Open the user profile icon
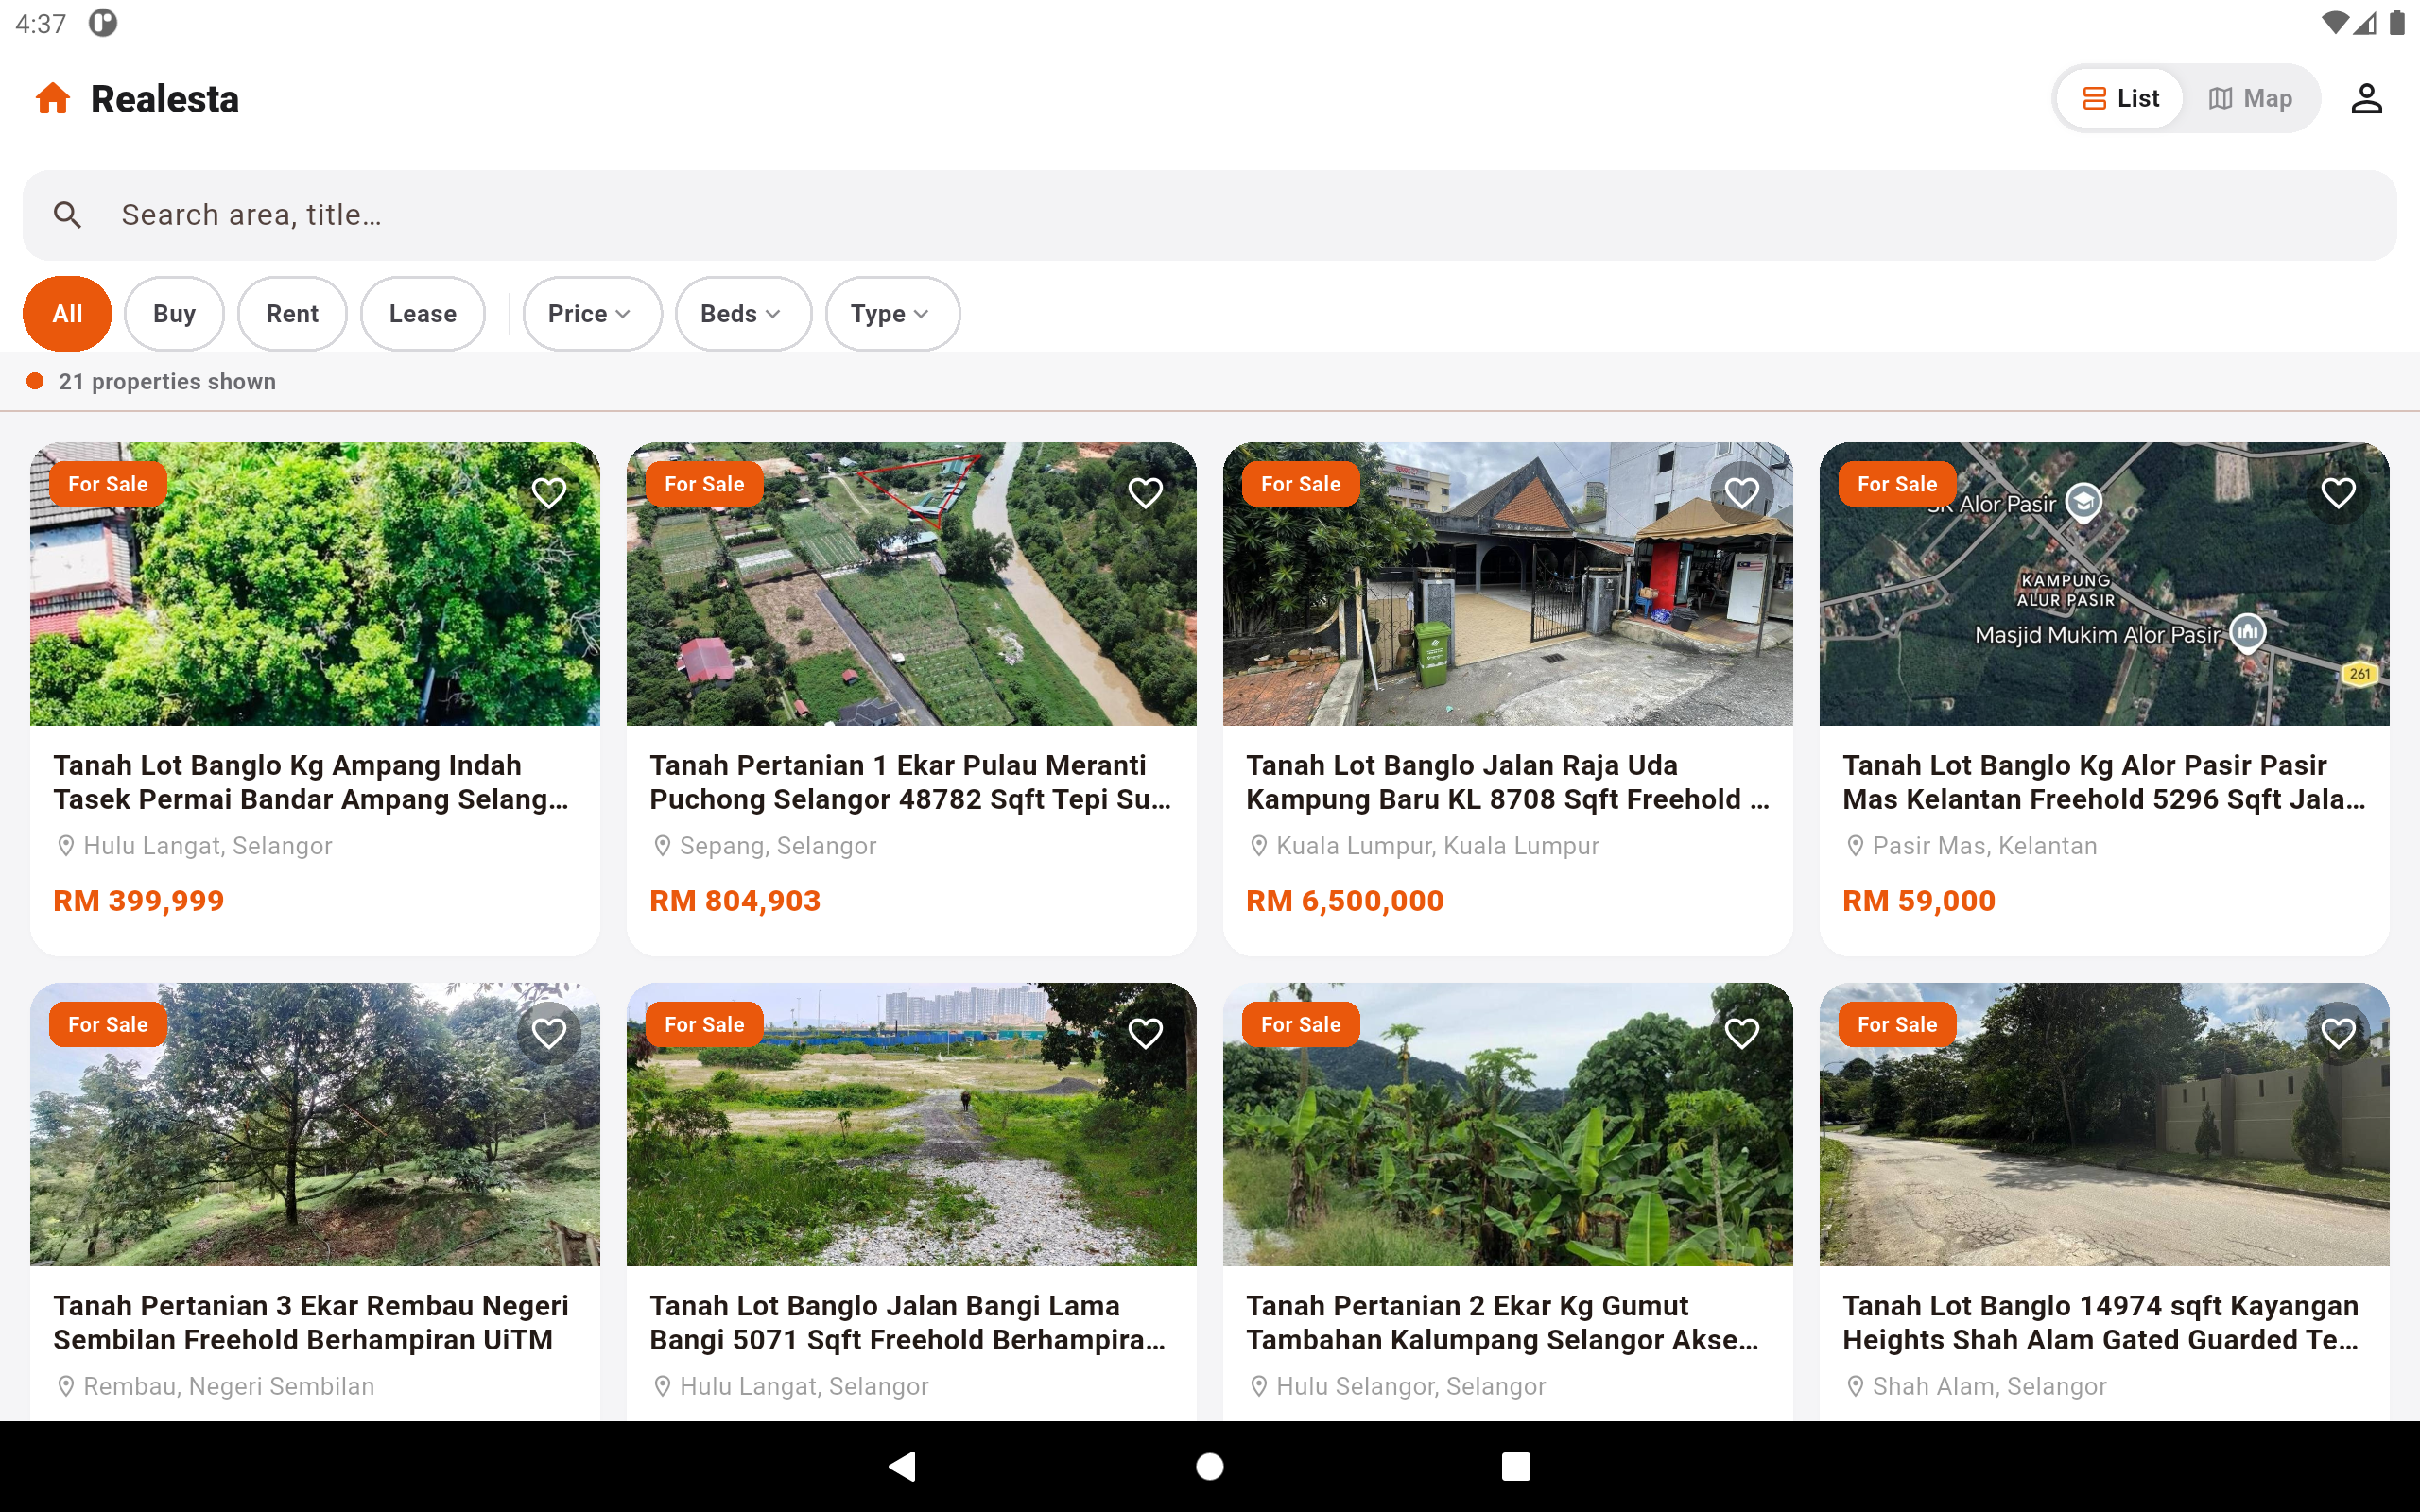The height and width of the screenshot is (1512, 2420). pyautogui.click(x=2366, y=98)
